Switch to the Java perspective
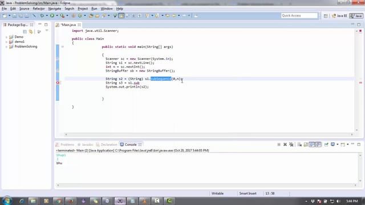The width and height of the screenshot is (365, 205). (356, 16)
